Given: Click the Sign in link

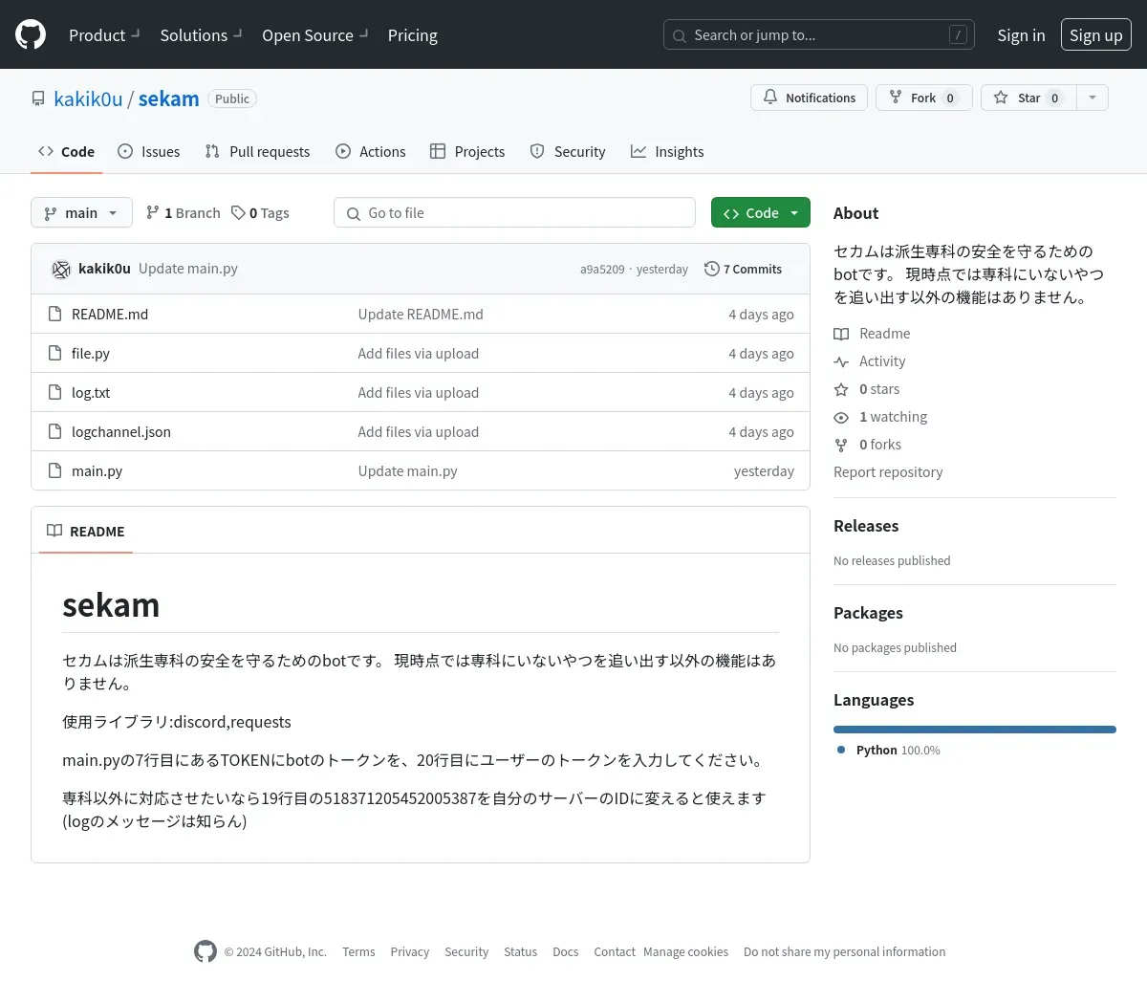Looking at the screenshot, I should point(1021,35).
